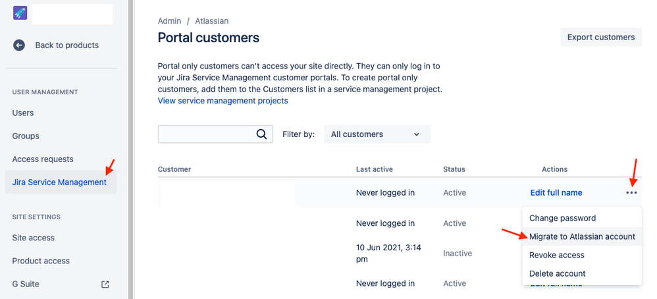This screenshot has width=657, height=299.
Task: Navigate to Product access
Action: (x=41, y=261)
